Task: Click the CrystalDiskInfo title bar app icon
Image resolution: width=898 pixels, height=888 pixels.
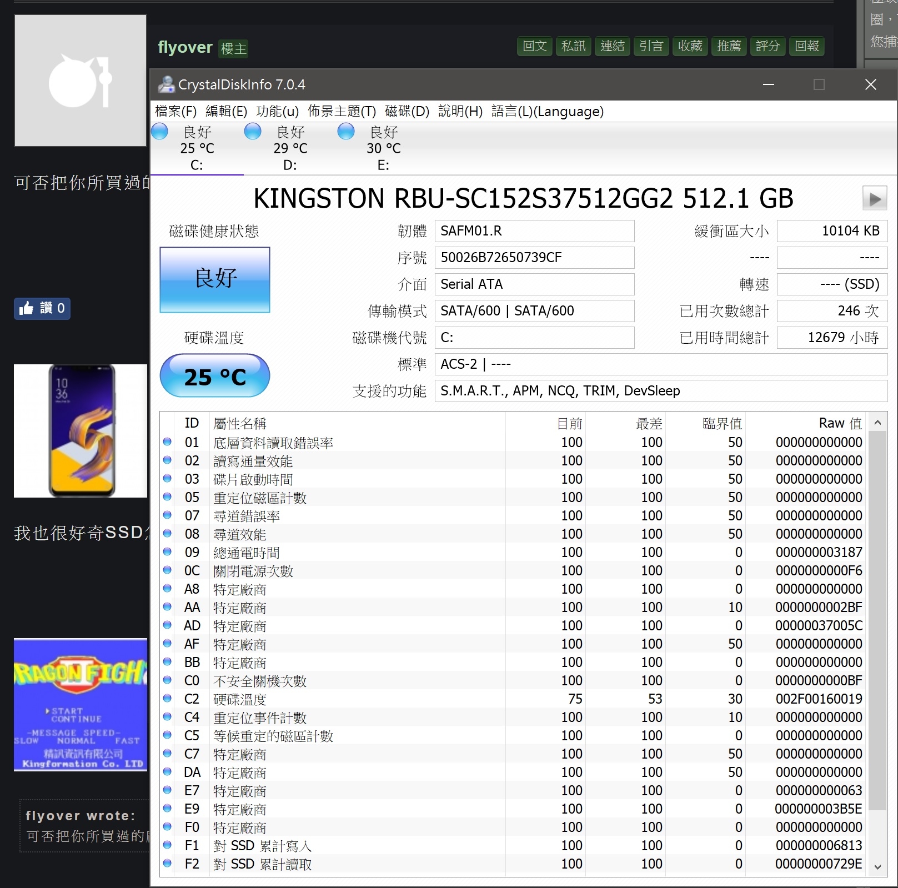Action: click(x=165, y=84)
